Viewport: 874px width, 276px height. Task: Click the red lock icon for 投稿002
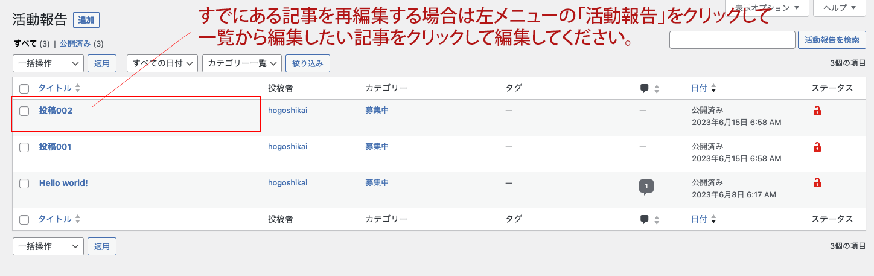pyautogui.click(x=817, y=111)
